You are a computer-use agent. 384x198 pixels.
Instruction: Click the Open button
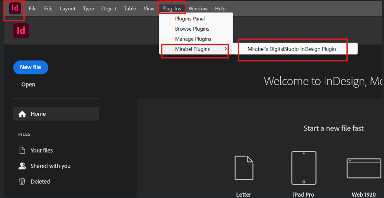coord(28,85)
